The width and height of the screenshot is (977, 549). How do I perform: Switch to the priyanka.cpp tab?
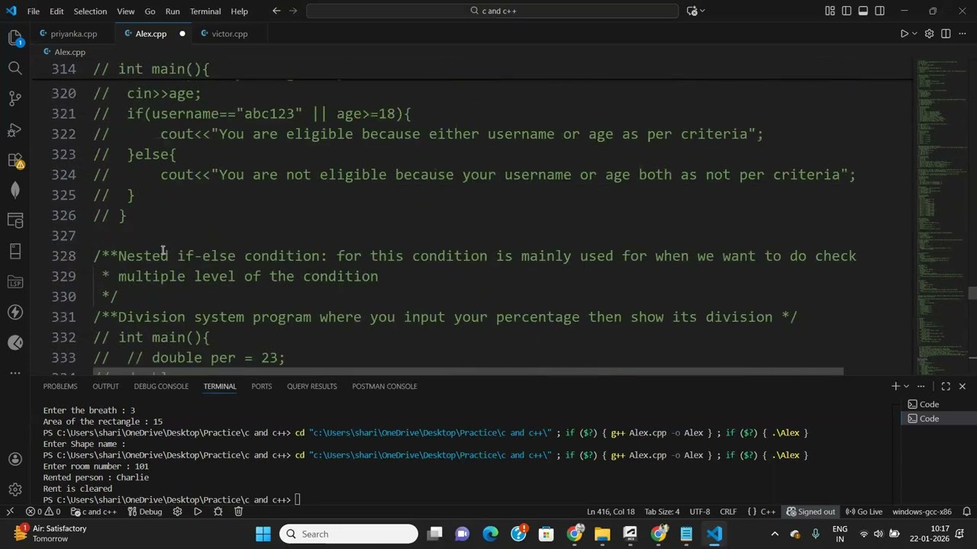point(73,34)
